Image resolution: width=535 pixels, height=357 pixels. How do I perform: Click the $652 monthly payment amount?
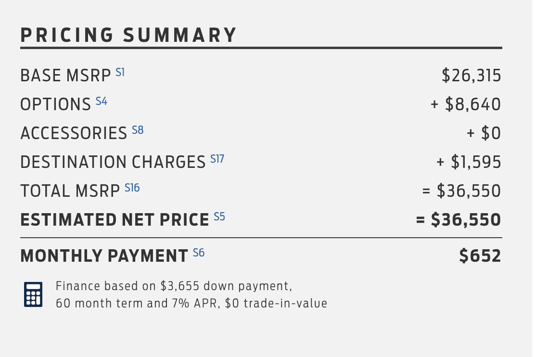click(x=480, y=256)
